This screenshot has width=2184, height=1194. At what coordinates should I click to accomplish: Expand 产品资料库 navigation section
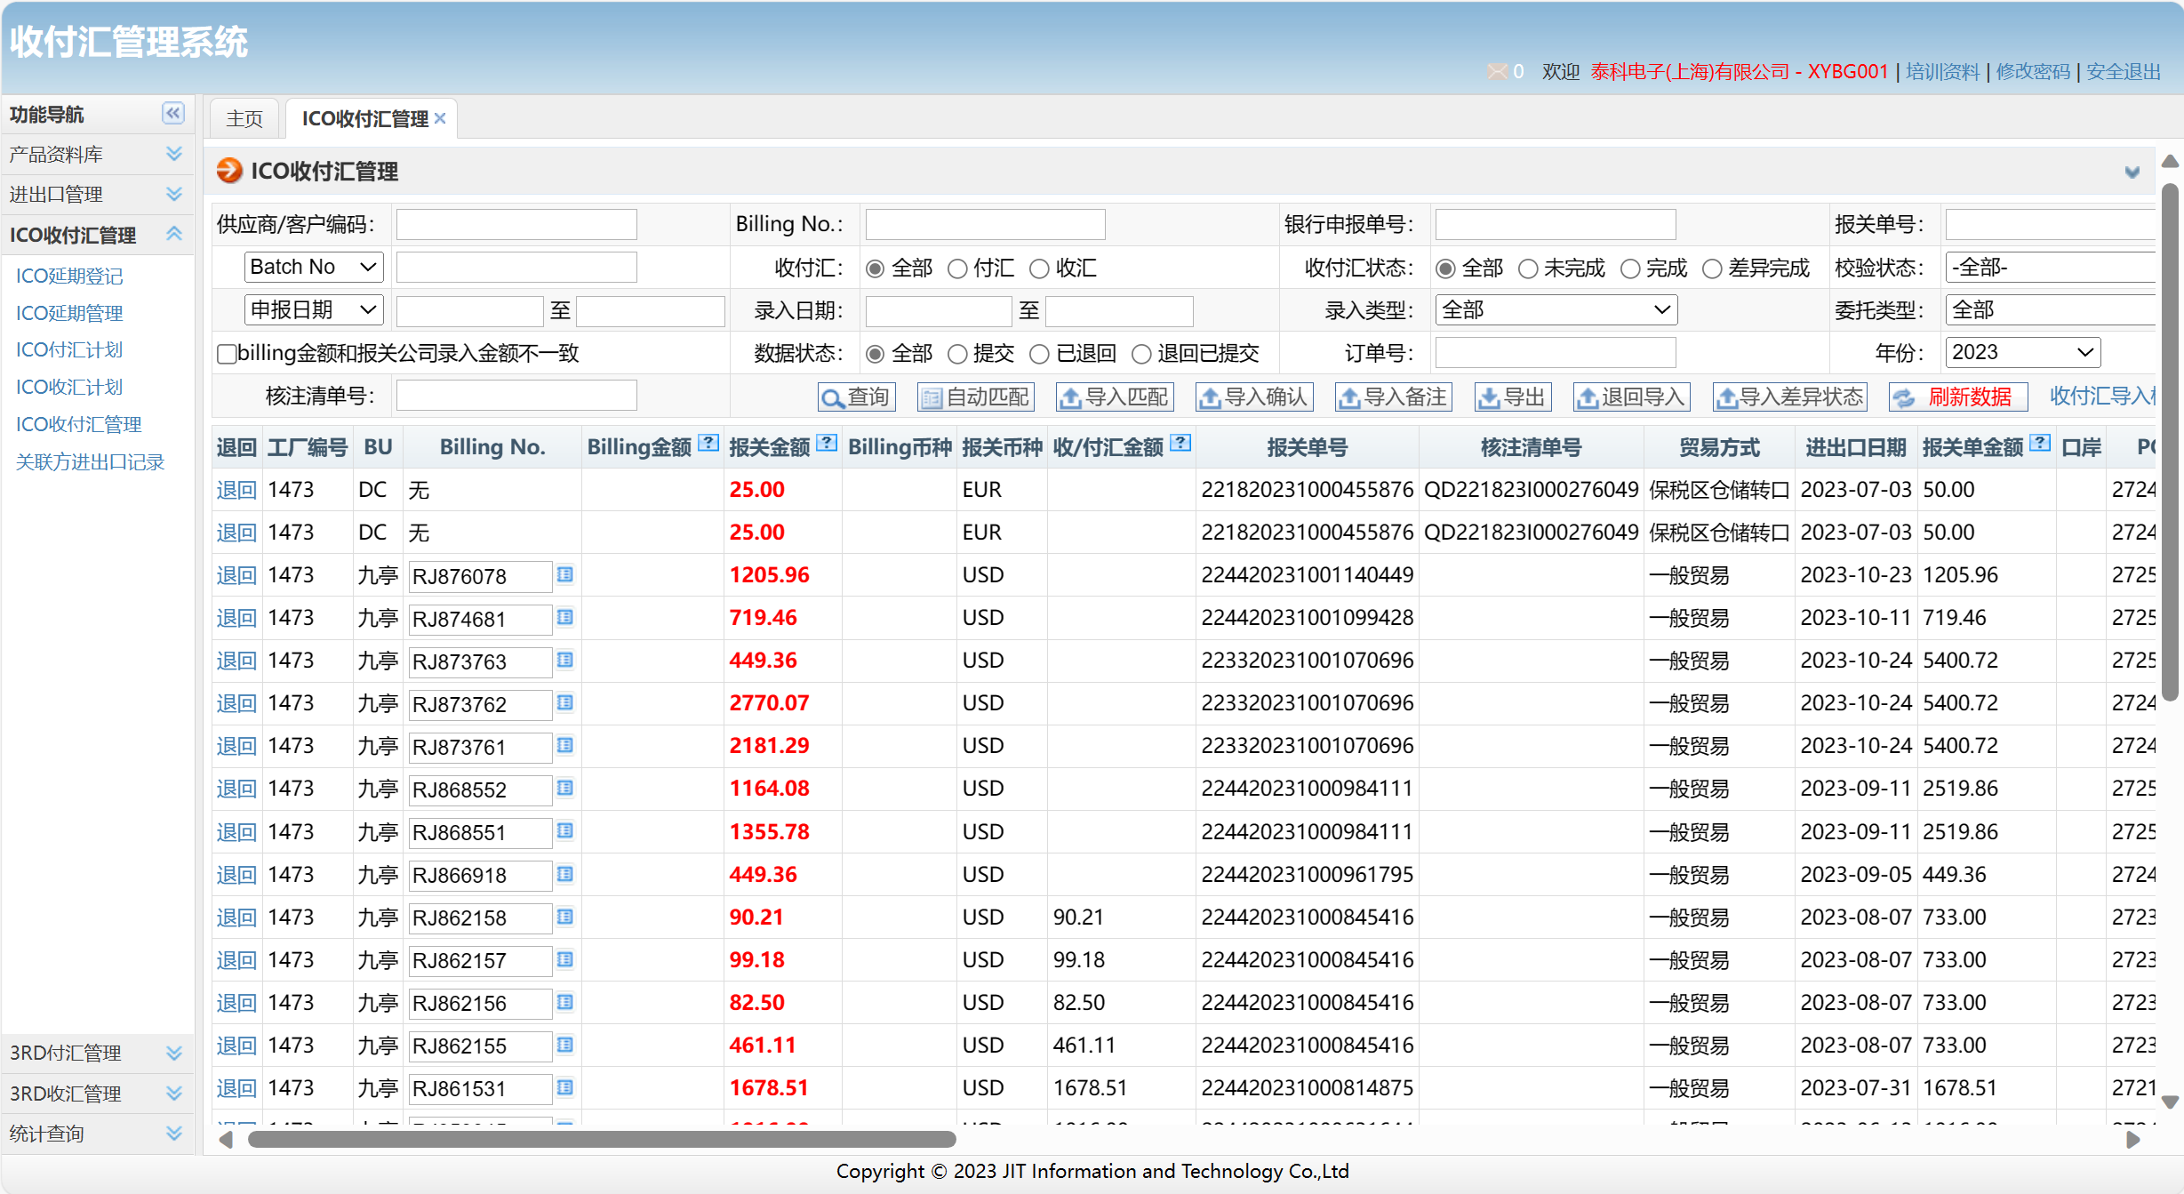[96, 154]
